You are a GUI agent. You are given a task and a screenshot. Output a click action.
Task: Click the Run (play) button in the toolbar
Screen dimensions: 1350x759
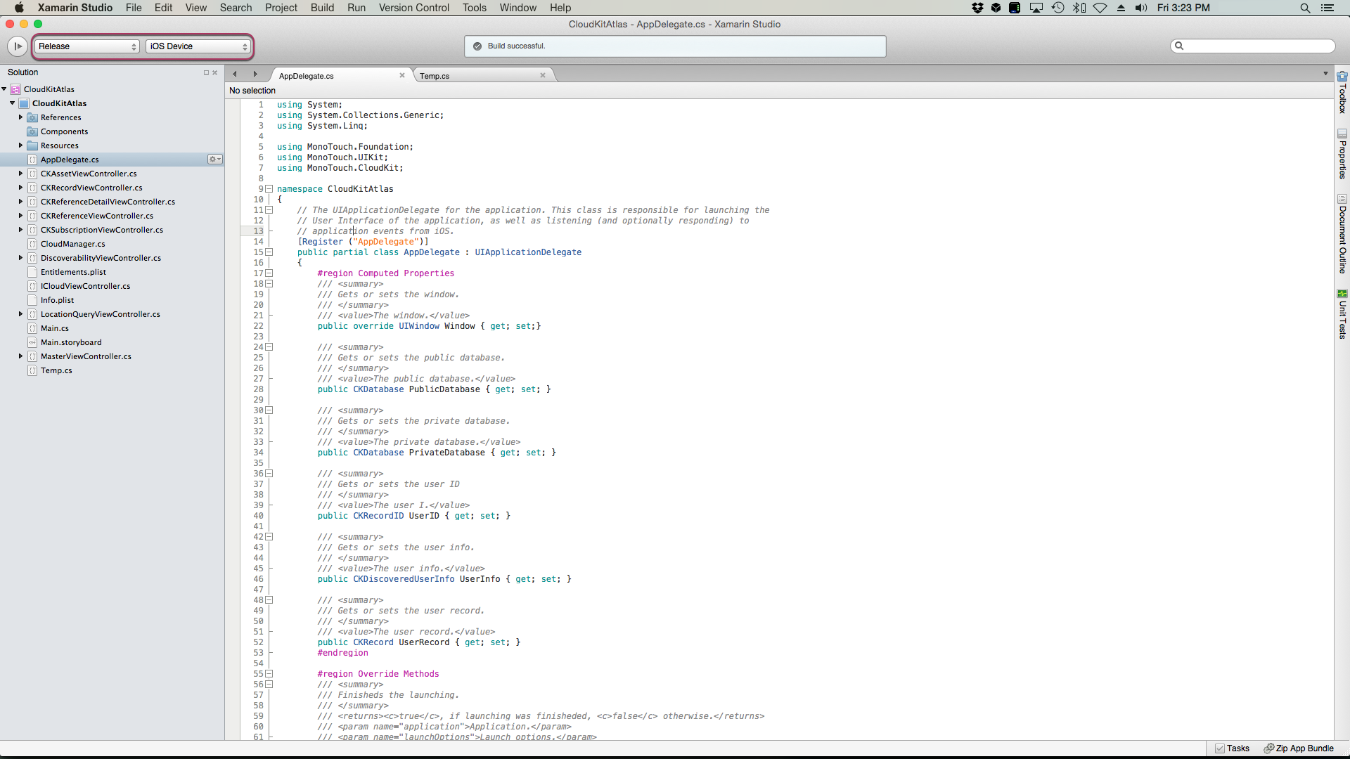18,46
